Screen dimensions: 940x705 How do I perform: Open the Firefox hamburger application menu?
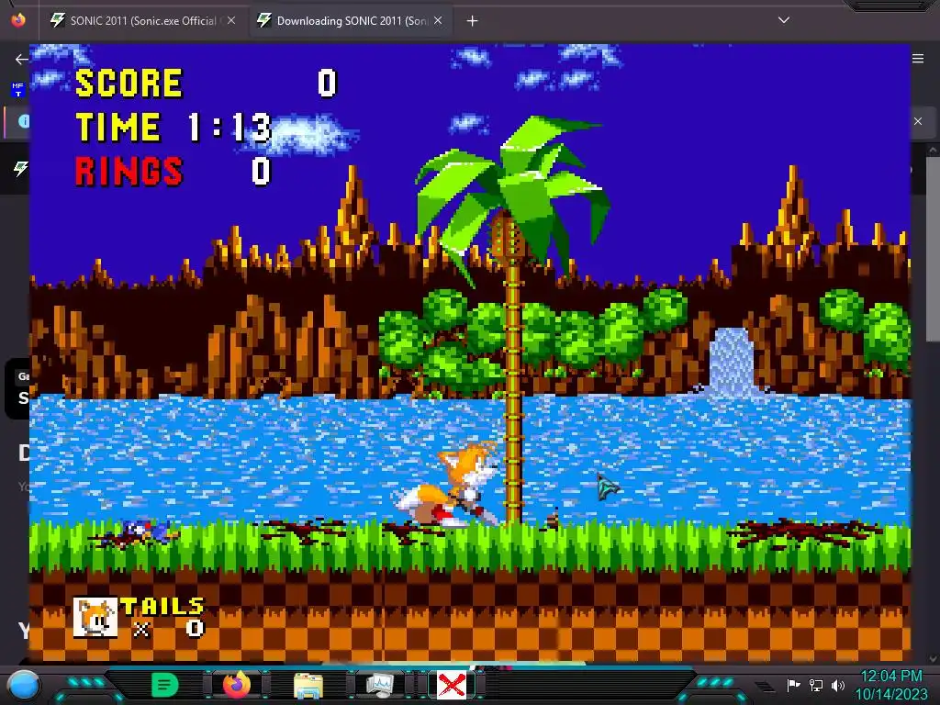click(918, 58)
